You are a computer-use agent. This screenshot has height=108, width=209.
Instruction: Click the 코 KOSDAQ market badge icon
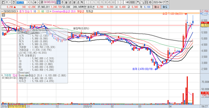pos(42,2)
